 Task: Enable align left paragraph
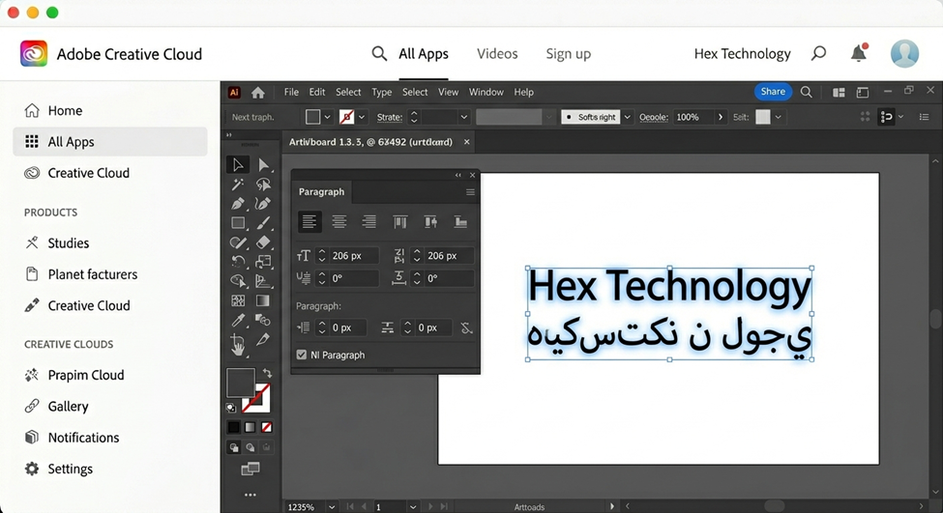point(309,221)
